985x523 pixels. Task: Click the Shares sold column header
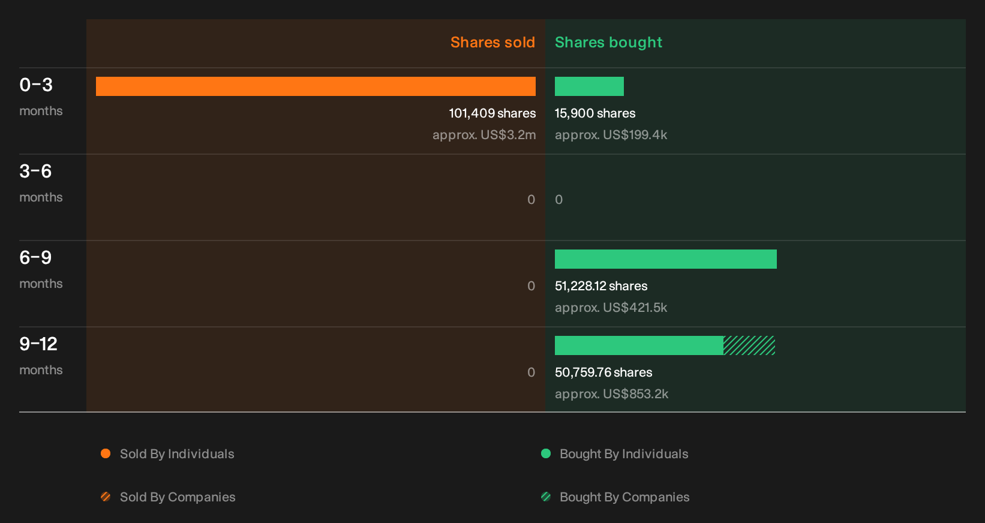(x=493, y=43)
